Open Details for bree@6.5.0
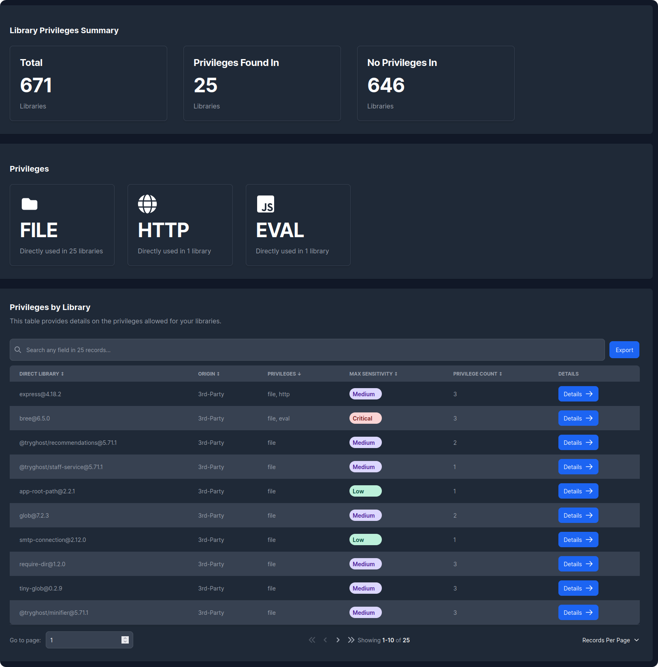 [x=578, y=418]
